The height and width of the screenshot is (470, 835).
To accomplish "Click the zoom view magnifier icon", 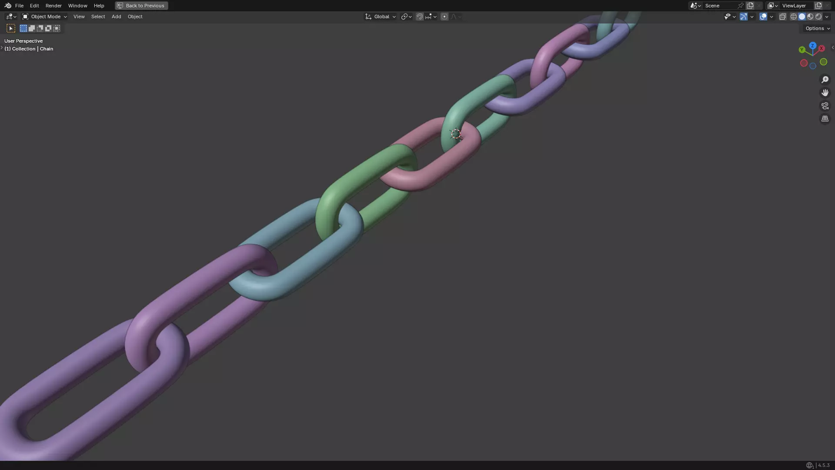I will click(x=825, y=80).
